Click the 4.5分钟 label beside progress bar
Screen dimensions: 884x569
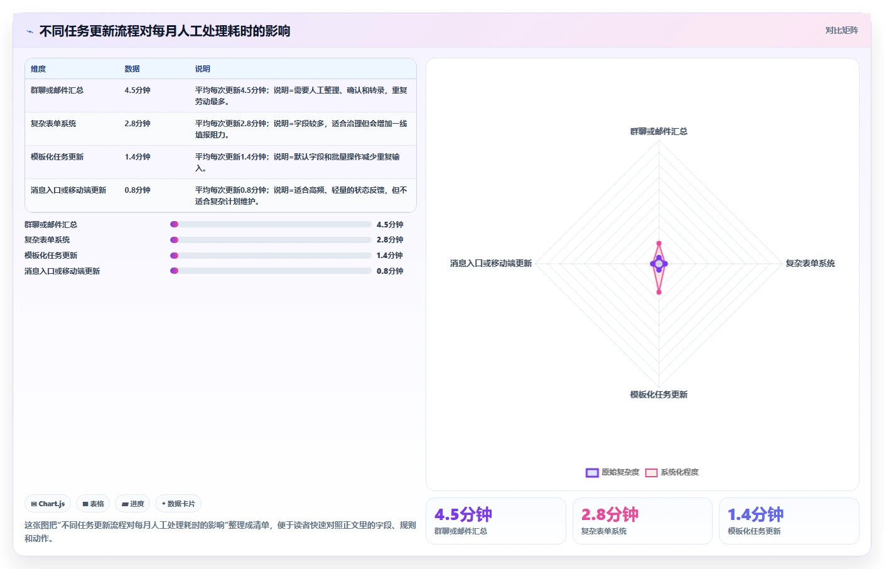click(x=390, y=225)
